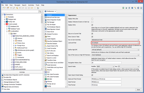Open Security preferences page
Screen dimensions: 144x93
49,70
